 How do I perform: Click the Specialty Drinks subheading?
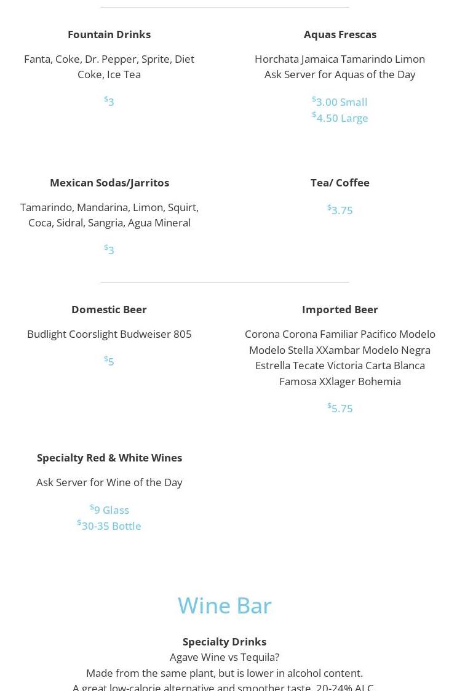click(224, 641)
